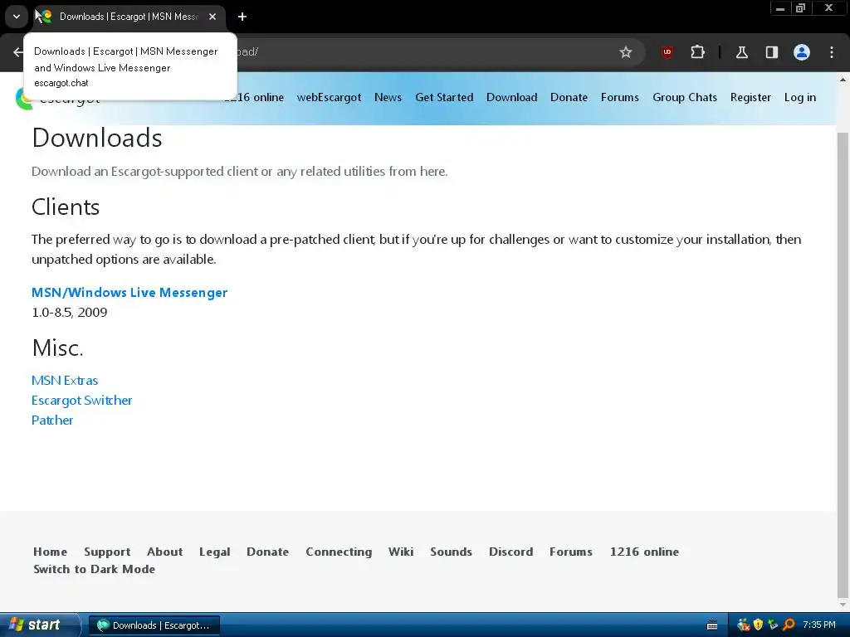
Task: Click the Forums footer link
Action: [571, 552]
